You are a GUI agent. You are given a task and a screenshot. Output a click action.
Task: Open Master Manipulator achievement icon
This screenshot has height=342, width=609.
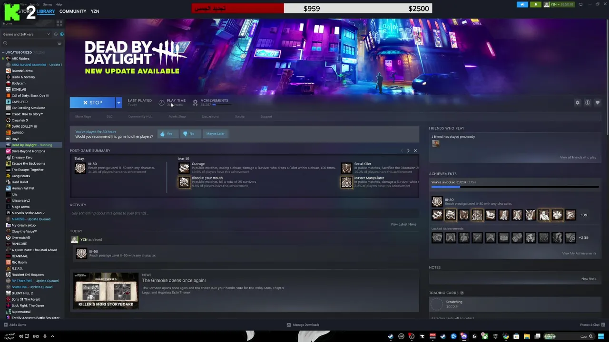pyautogui.click(x=346, y=182)
